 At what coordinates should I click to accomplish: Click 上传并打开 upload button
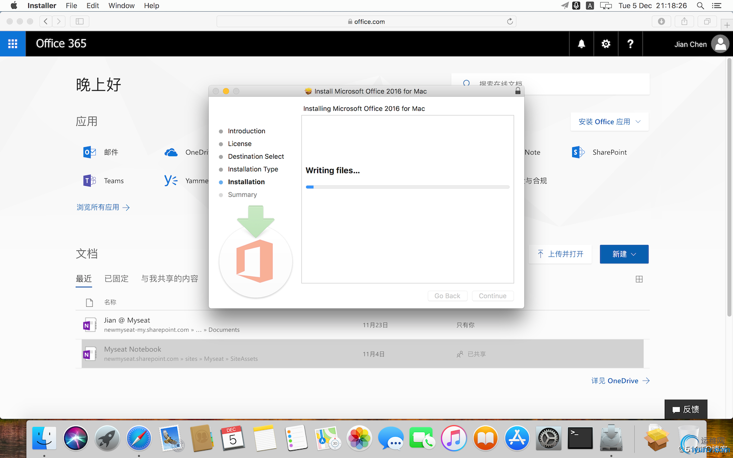(x=560, y=254)
